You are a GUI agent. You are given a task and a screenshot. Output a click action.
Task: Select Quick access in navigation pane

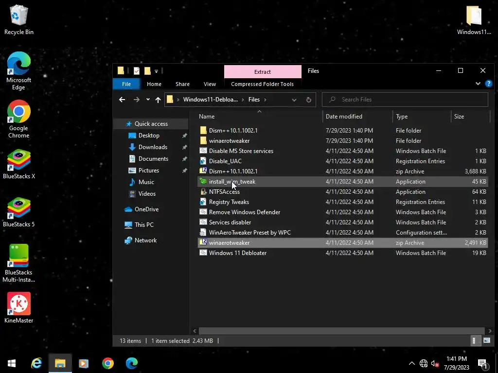tap(151, 124)
